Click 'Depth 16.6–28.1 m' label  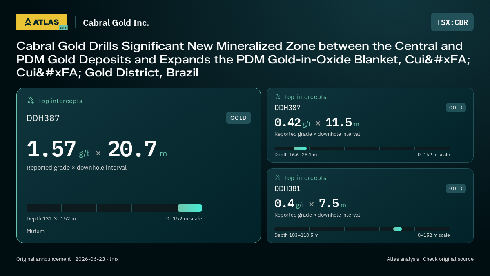coord(296,155)
